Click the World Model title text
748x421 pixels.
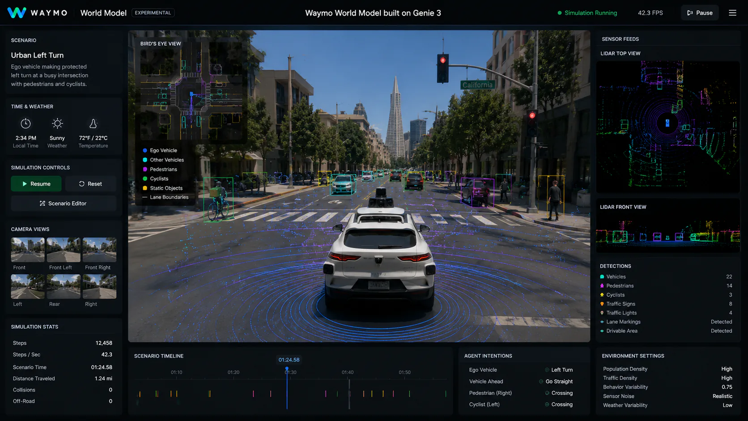pos(103,13)
